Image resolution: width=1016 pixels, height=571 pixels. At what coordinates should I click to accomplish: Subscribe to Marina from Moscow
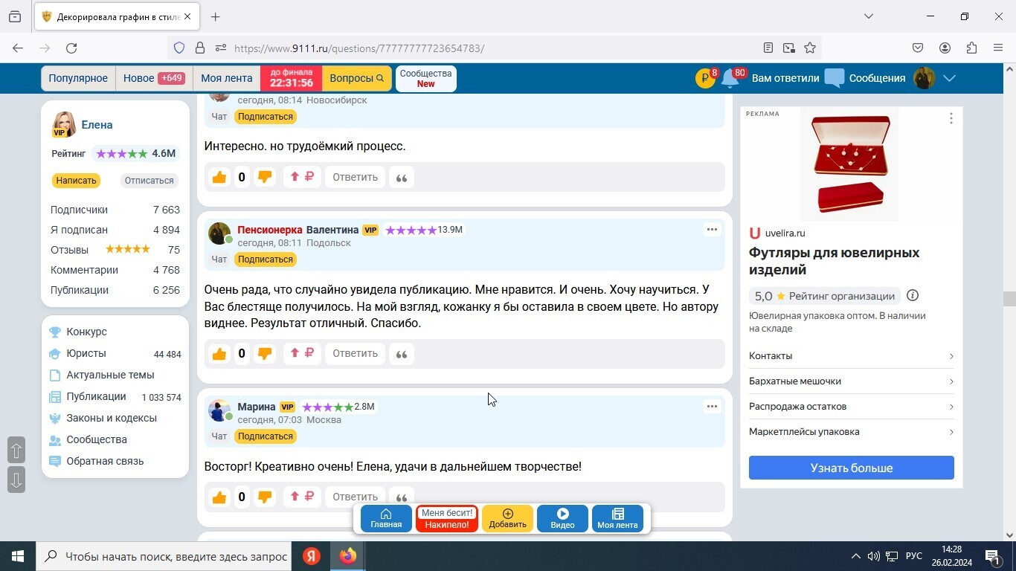point(265,436)
